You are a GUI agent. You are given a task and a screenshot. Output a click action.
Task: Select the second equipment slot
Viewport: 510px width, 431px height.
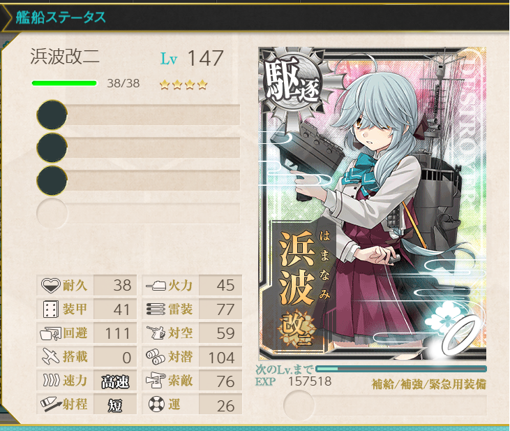coord(139,147)
